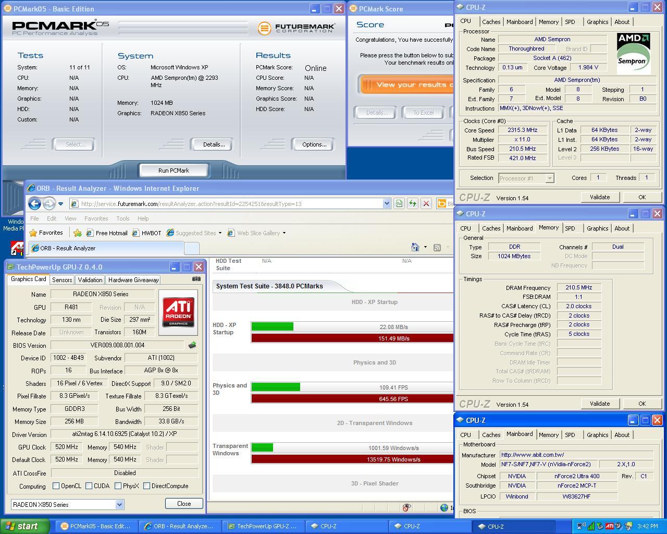Click the Add to Favorites Bar icon

coord(78,233)
